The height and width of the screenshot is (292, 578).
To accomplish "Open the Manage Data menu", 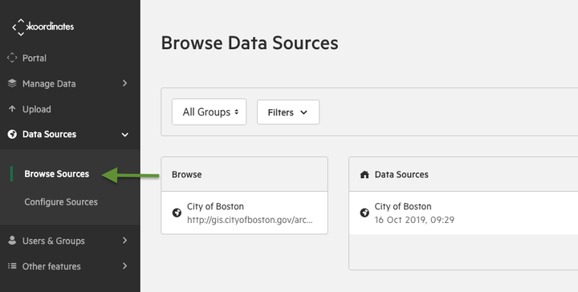I will tap(49, 84).
